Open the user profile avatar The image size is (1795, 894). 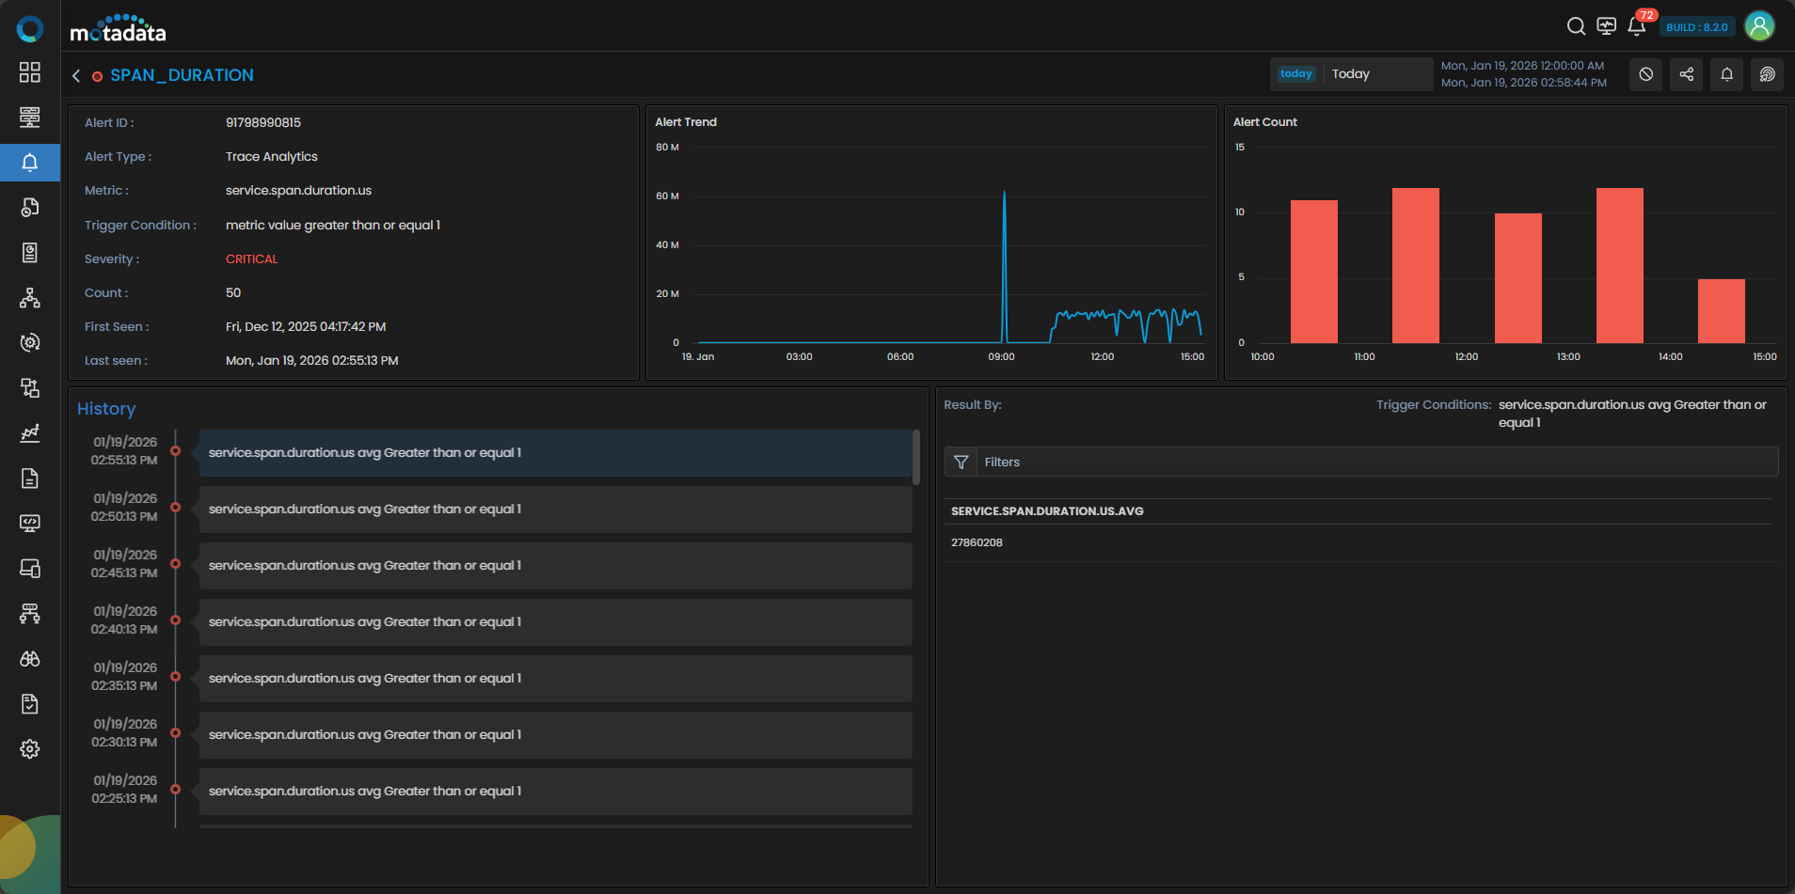point(1759,26)
